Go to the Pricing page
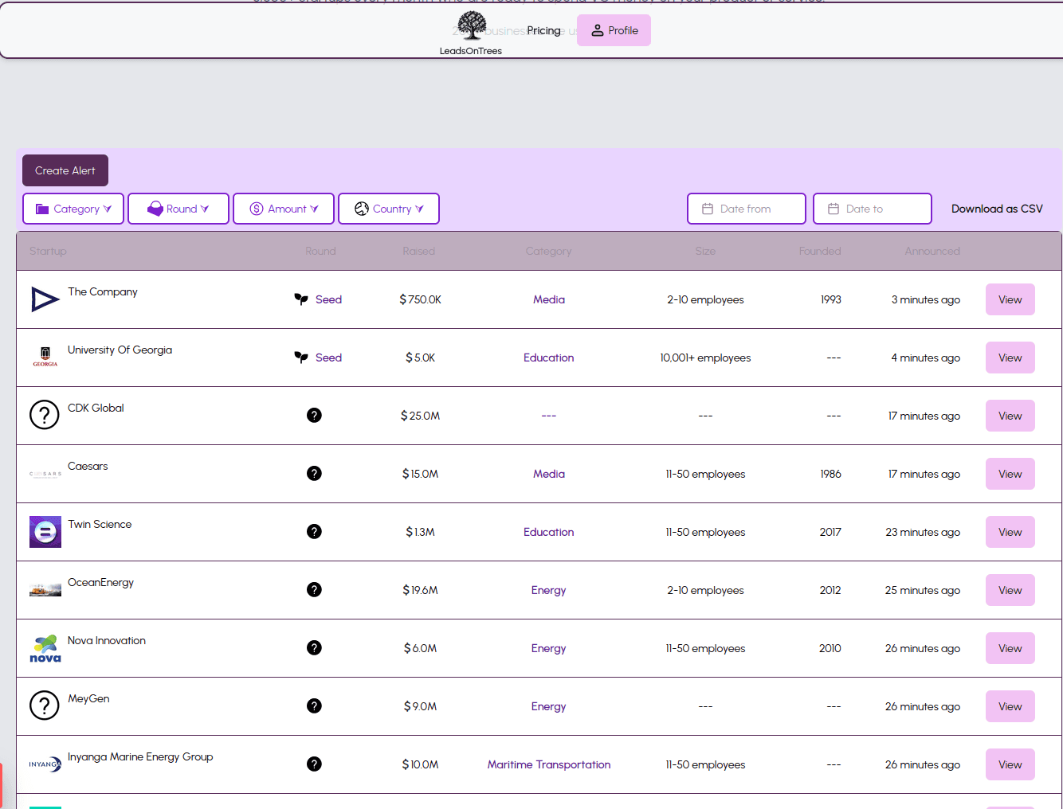This screenshot has width=1063, height=809. point(543,30)
